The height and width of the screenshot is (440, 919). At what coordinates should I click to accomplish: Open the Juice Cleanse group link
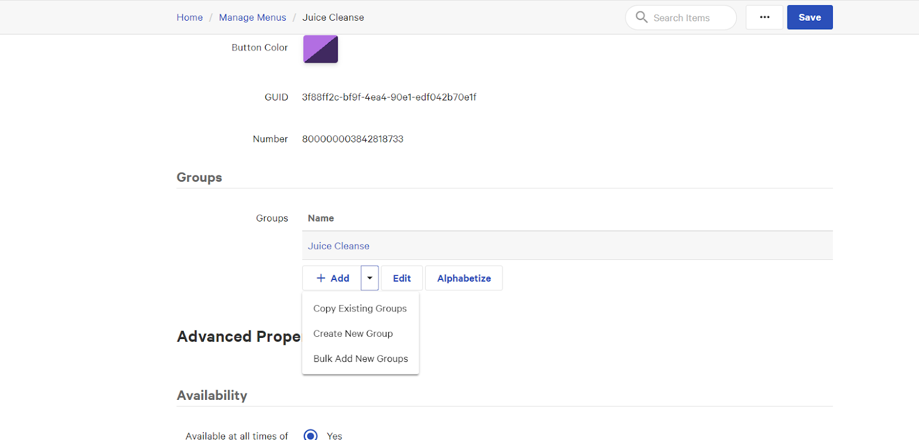click(338, 246)
